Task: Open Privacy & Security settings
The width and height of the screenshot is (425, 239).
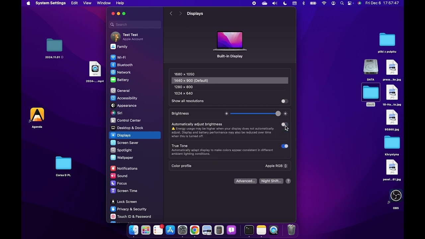Action: coord(135,209)
